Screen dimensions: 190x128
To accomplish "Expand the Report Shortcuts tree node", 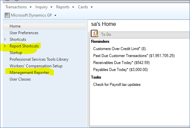I will tap(5, 46).
